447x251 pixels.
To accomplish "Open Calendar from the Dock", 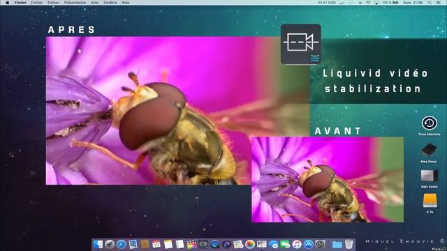I will coord(156,244).
